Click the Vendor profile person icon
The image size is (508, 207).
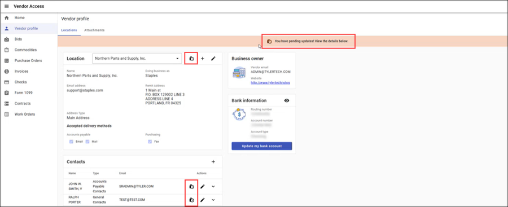pyautogui.click(x=6, y=29)
